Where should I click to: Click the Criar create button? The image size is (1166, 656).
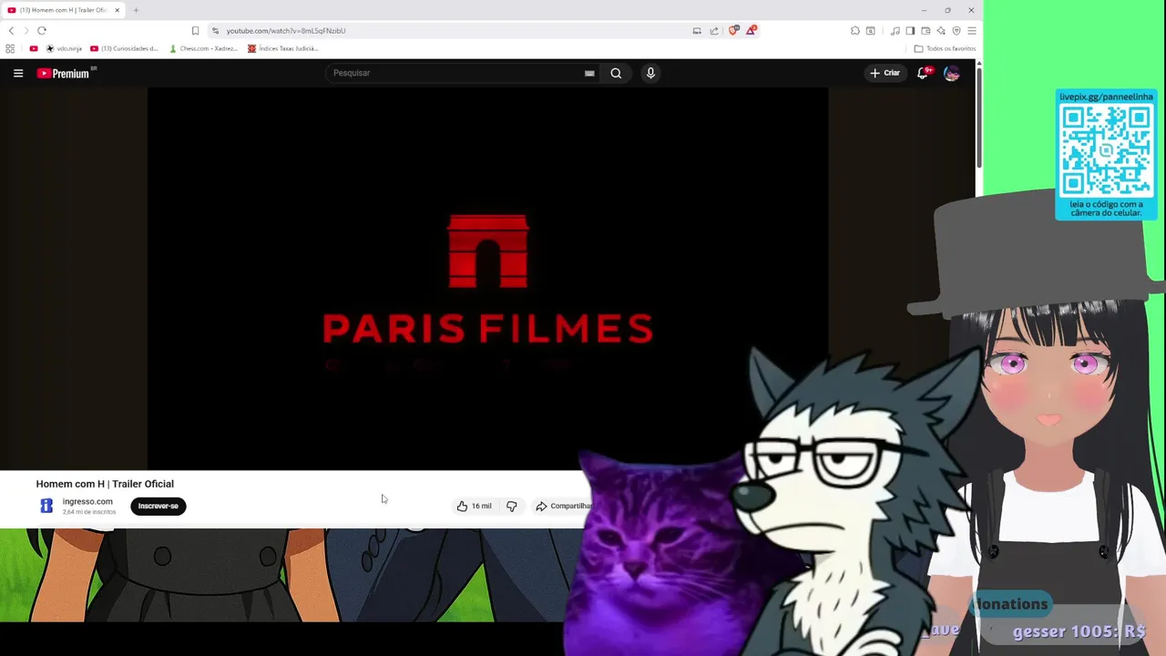[885, 73]
